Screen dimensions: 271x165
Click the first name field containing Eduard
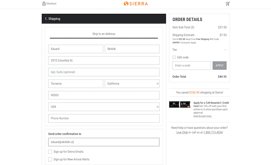(x=76, y=49)
